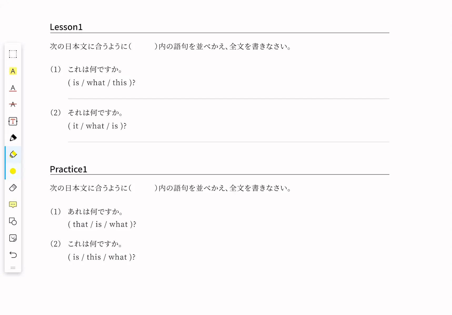Activate the strikethrough text tool

tap(13, 104)
